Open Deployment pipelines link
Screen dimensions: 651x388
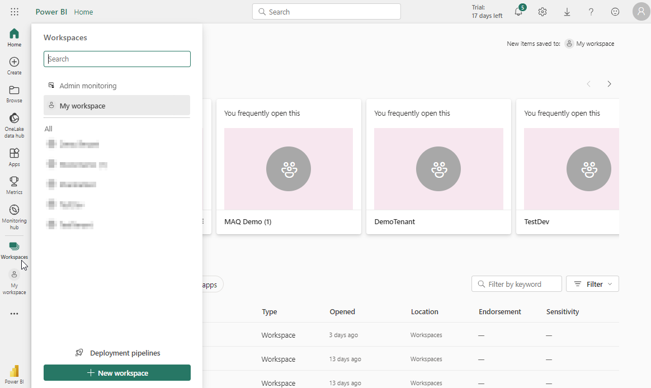(118, 353)
